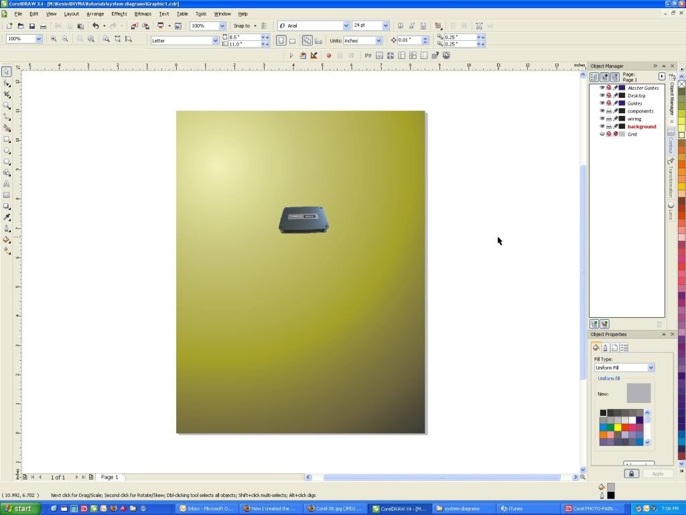Open the Outline tab in Object Properties
Image resolution: width=686 pixels, height=515 pixels.
[x=606, y=347]
